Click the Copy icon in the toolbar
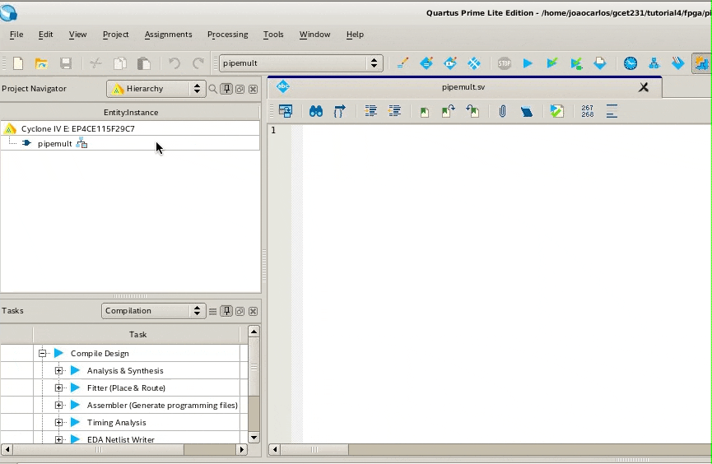The image size is (712, 464). coord(120,63)
